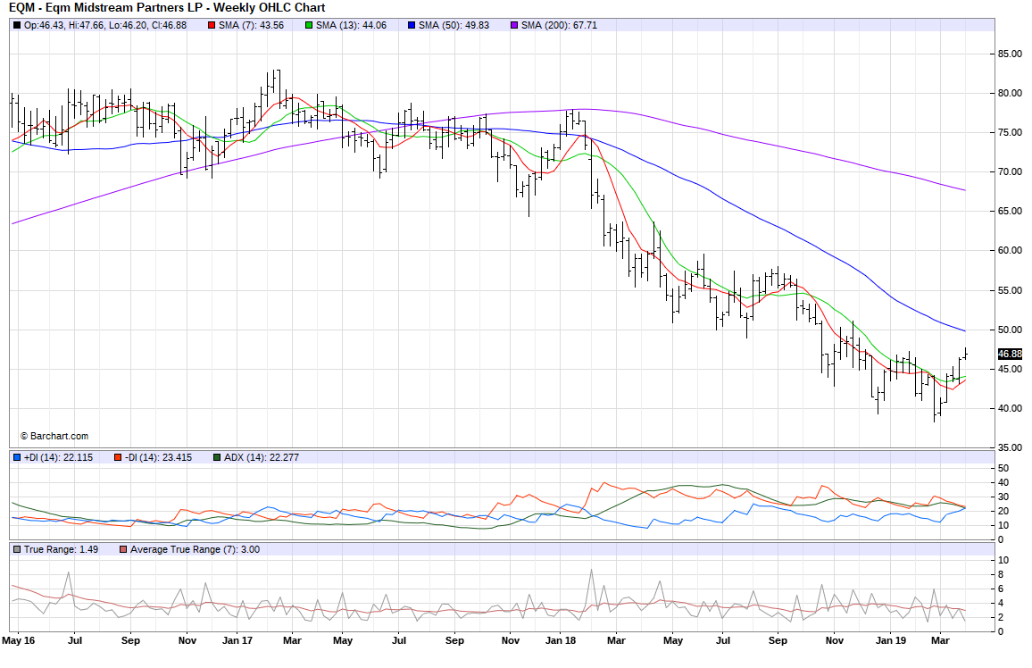Click the Jan 19 date axis label

coord(890,640)
